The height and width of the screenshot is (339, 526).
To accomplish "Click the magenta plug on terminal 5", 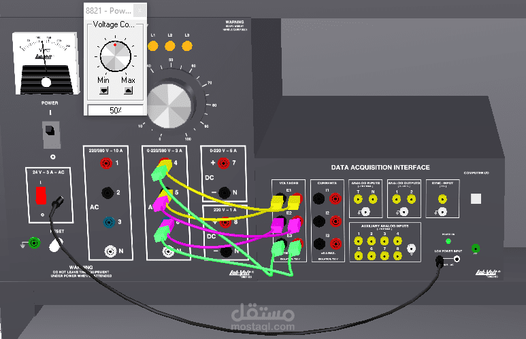I will (161, 203).
